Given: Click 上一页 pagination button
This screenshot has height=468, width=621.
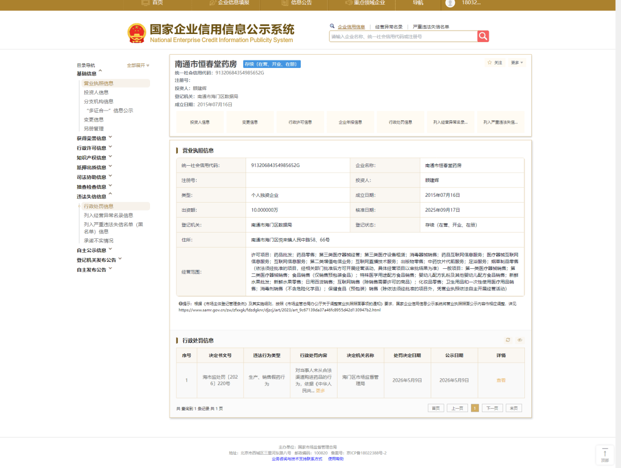Looking at the screenshot, I should 458,408.
